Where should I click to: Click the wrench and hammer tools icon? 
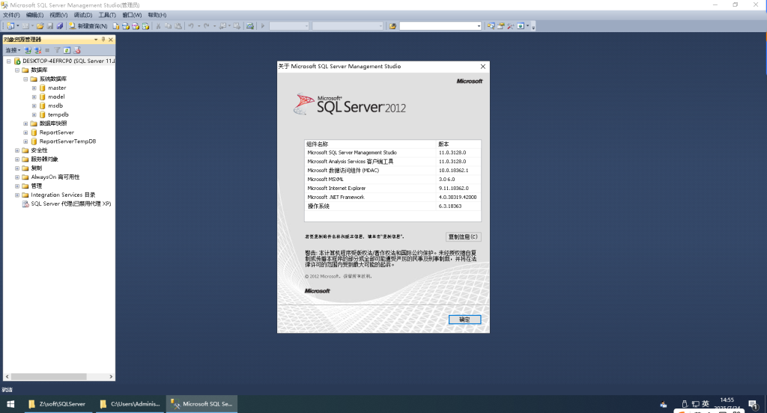coord(510,26)
